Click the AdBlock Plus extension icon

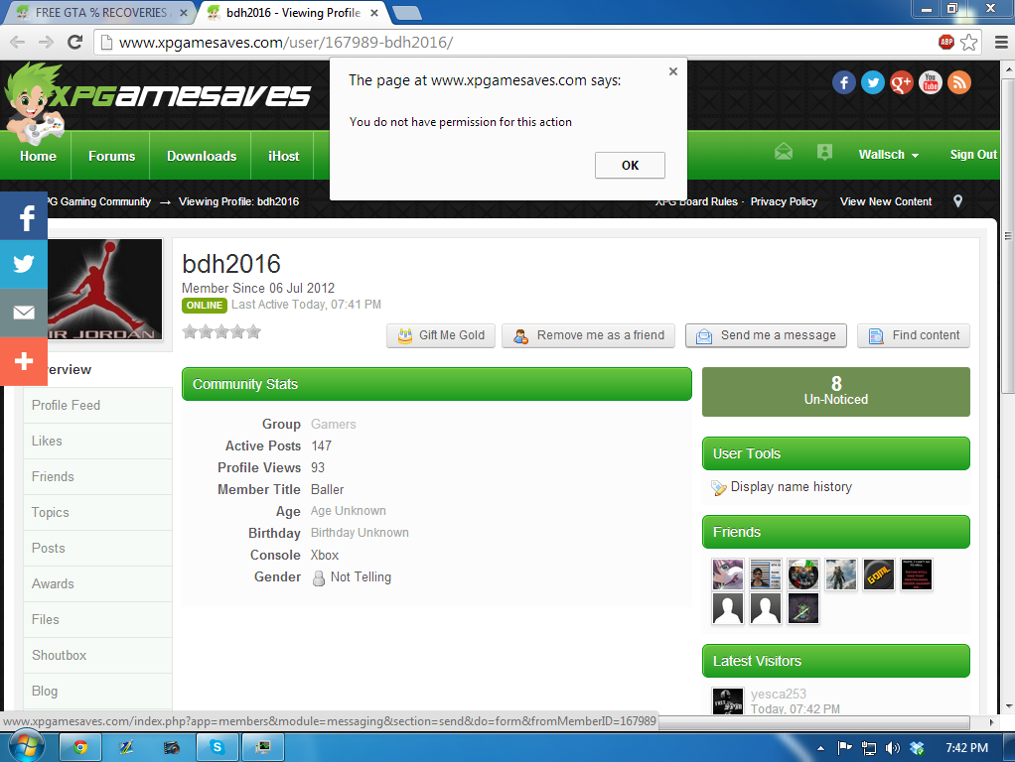pyautogui.click(x=946, y=43)
